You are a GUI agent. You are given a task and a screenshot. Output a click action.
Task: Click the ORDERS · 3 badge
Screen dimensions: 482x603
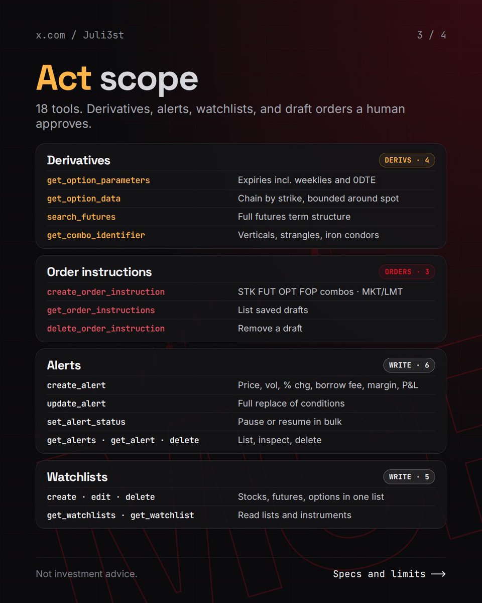[x=407, y=272]
